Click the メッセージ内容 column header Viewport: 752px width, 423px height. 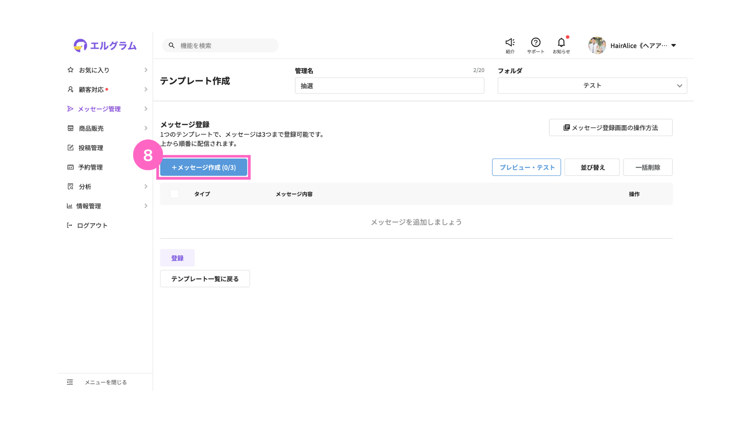pyautogui.click(x=294, y=194)
